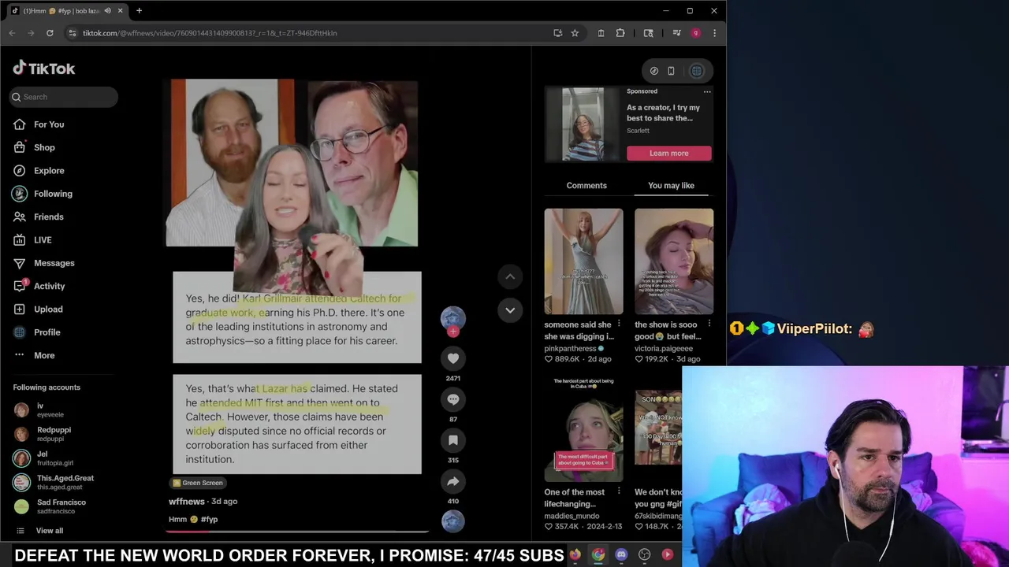This screenshot has width=1009, height=567.
Task: Open Messages in the sidebar
Action: (54, 263)
